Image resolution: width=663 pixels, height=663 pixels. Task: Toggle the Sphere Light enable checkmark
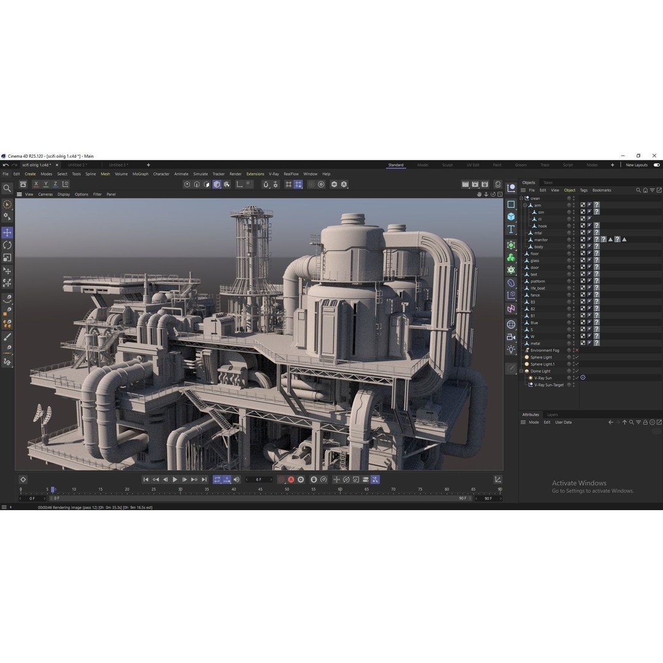575,357
